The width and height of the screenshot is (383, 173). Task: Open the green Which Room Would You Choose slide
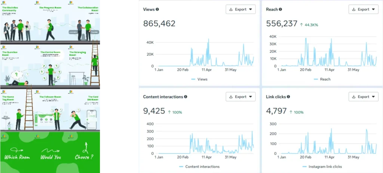click(x=50, y=152)
